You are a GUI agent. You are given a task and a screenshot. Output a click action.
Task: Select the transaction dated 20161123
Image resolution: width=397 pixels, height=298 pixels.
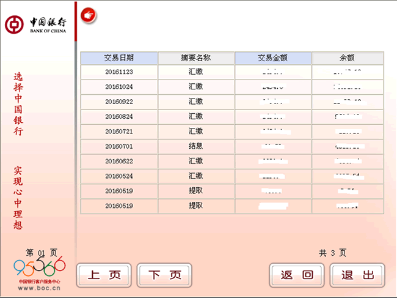(x=119, y=72)
